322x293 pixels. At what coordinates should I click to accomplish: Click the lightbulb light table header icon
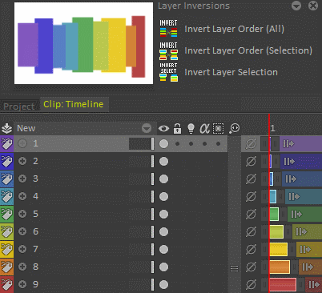[191, 128]
